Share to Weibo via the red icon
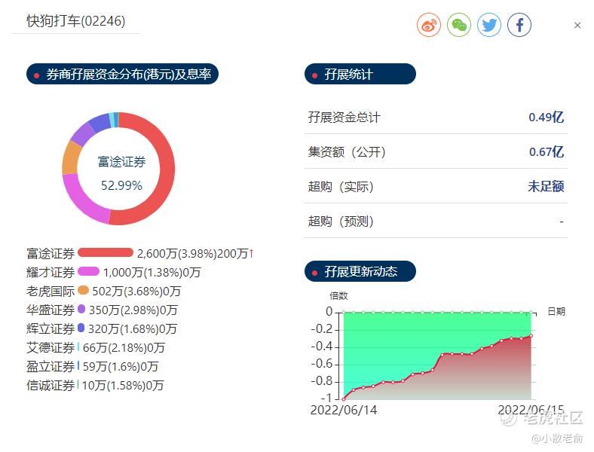Image resolution: width=594 pixels, height=452 pixels. (428, 25)
